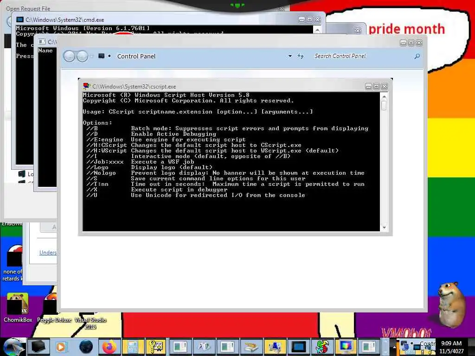Click the Control Panel breadcrumb text
Screen dimensions: 475x356
point(136,56)
